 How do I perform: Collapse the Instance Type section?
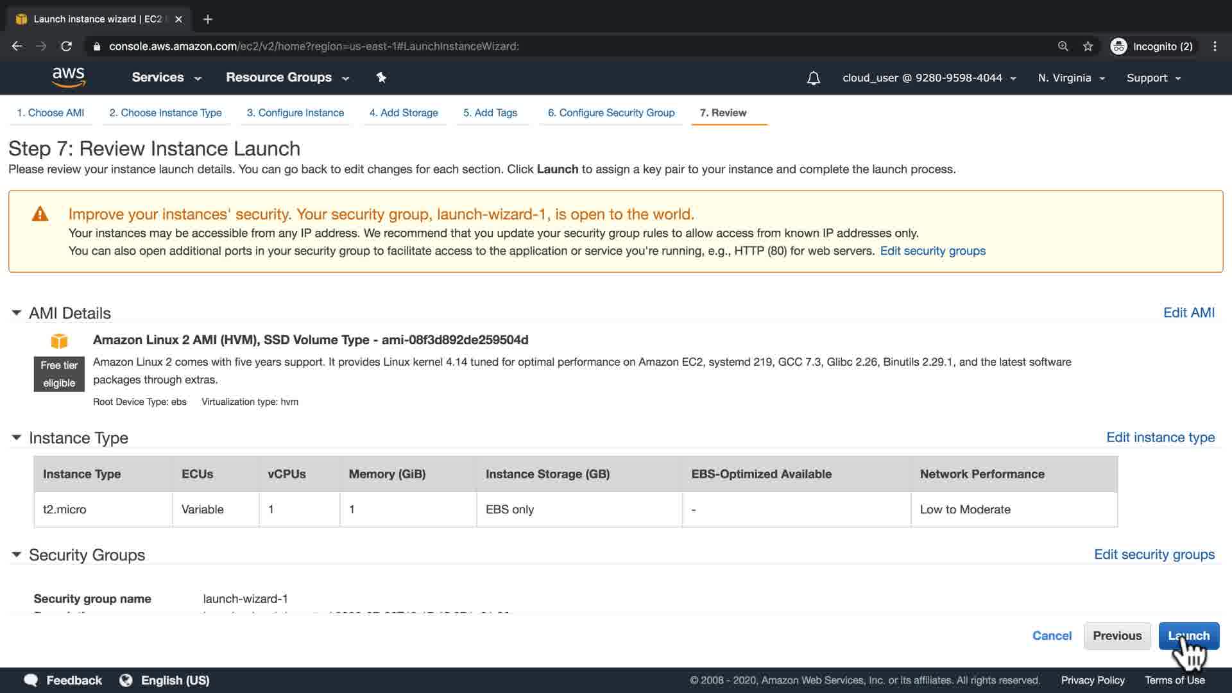(17, 438)
